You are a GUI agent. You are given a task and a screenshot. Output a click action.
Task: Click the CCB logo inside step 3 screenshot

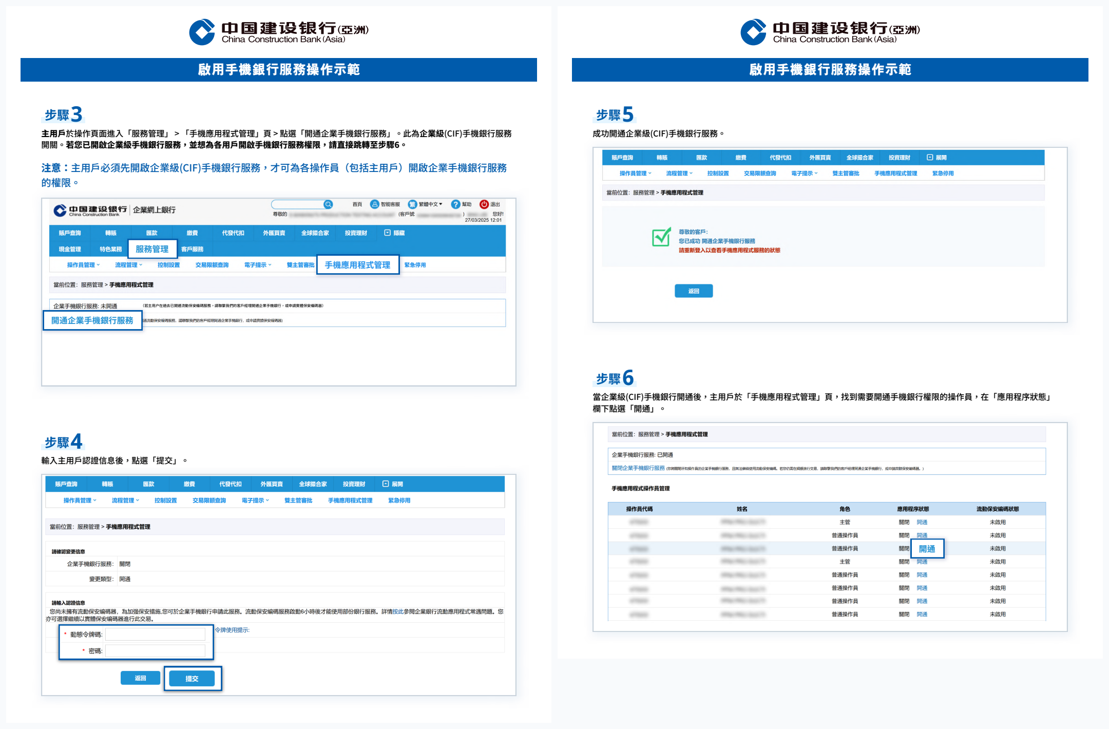[x=90, y=210]
